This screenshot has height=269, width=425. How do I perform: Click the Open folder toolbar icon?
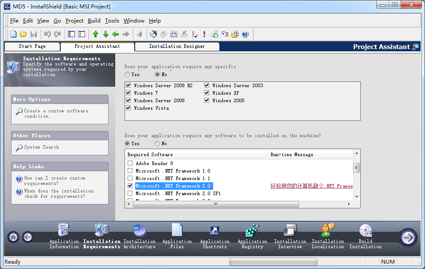[23, 34]
